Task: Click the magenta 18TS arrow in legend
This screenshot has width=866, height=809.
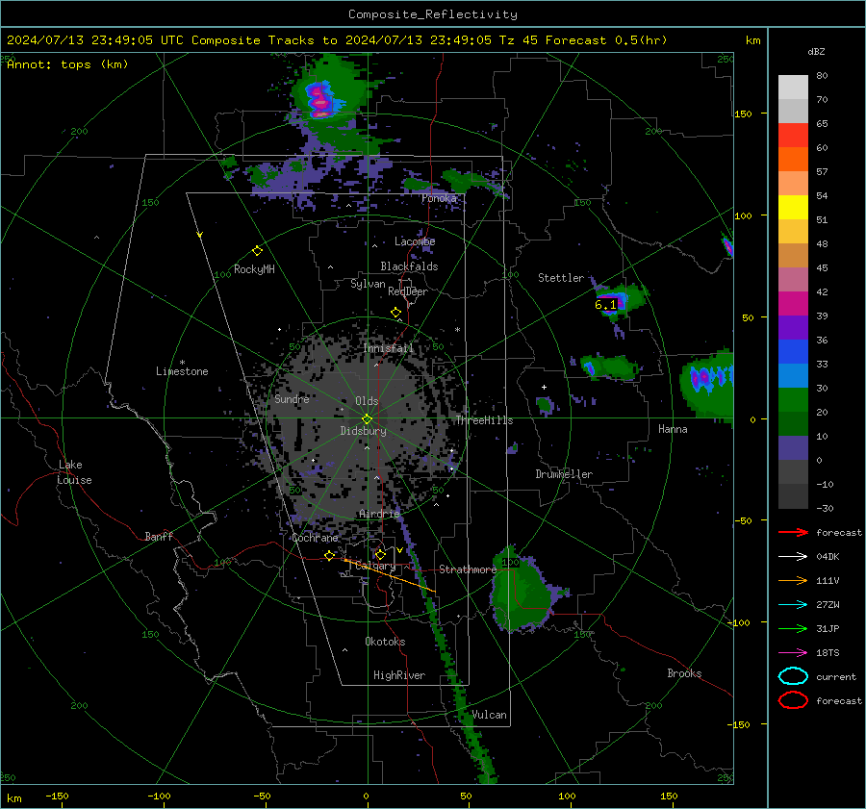Action: pos(793,653)
